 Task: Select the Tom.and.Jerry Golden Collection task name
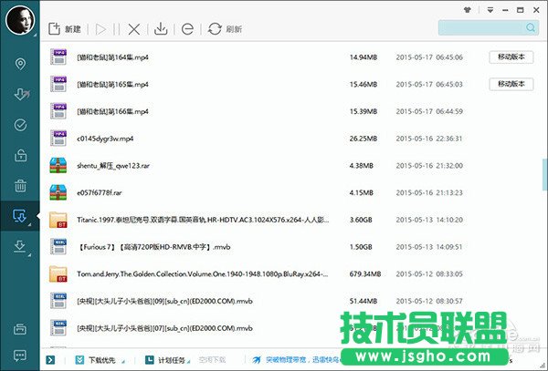click(203, 274)
